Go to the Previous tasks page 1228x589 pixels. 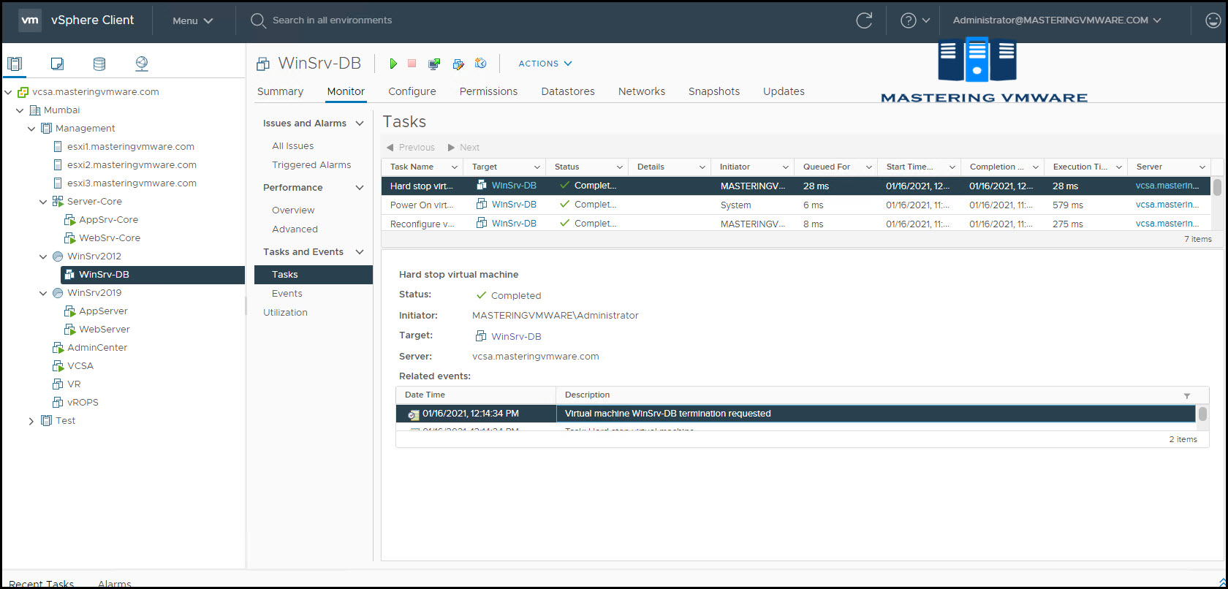[410, 148]
